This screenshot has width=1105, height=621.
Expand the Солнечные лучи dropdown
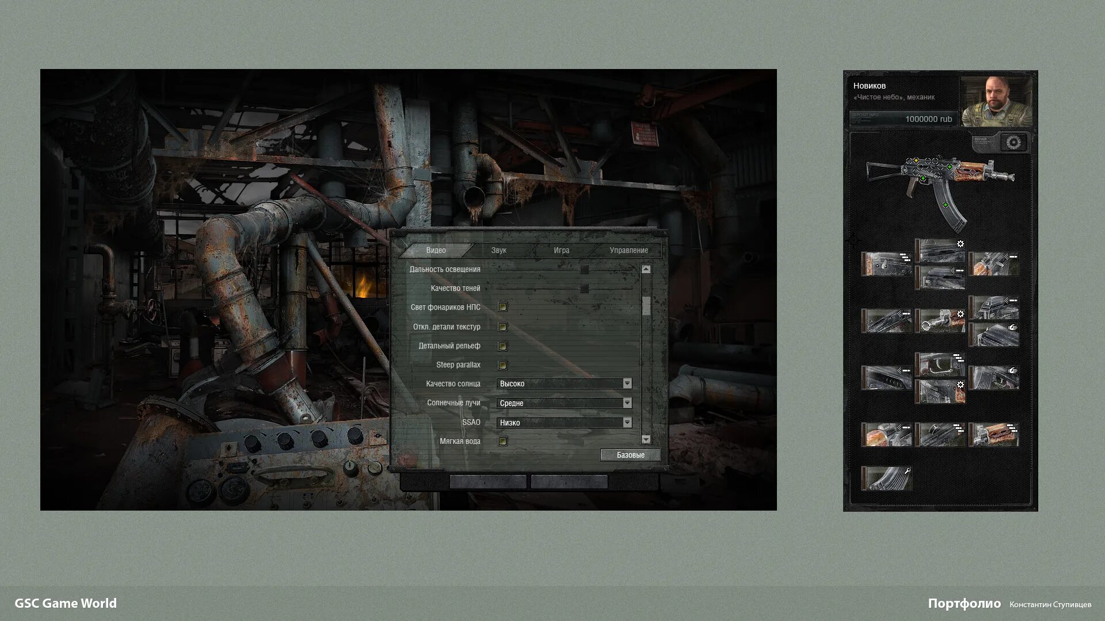pyautogui.click(x=627, y=403)
